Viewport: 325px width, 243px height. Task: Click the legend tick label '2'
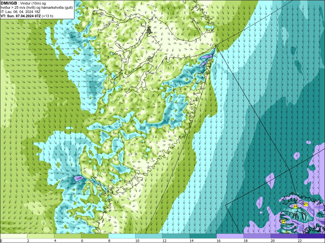(x=28, y=241)
